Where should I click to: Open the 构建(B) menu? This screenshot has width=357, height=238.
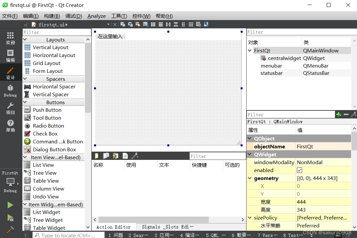click(52, 16)
